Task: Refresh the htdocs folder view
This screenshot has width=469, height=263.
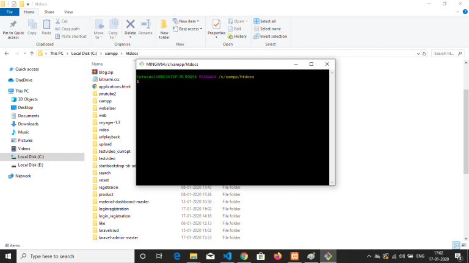Action: tap(424, 54)
